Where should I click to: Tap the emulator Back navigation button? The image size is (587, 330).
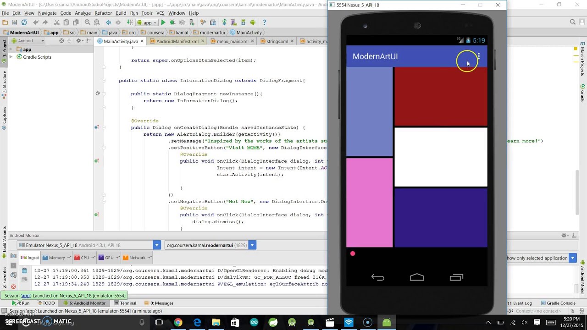click(377, 277)
